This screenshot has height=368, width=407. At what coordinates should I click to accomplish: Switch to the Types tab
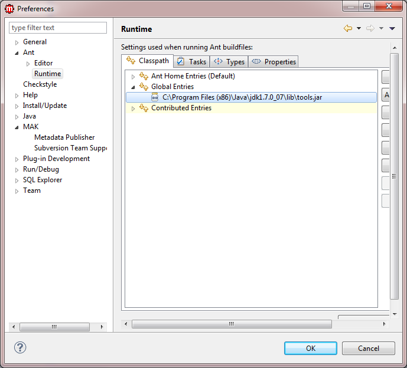pyautogui.click(x=229, y=61)
